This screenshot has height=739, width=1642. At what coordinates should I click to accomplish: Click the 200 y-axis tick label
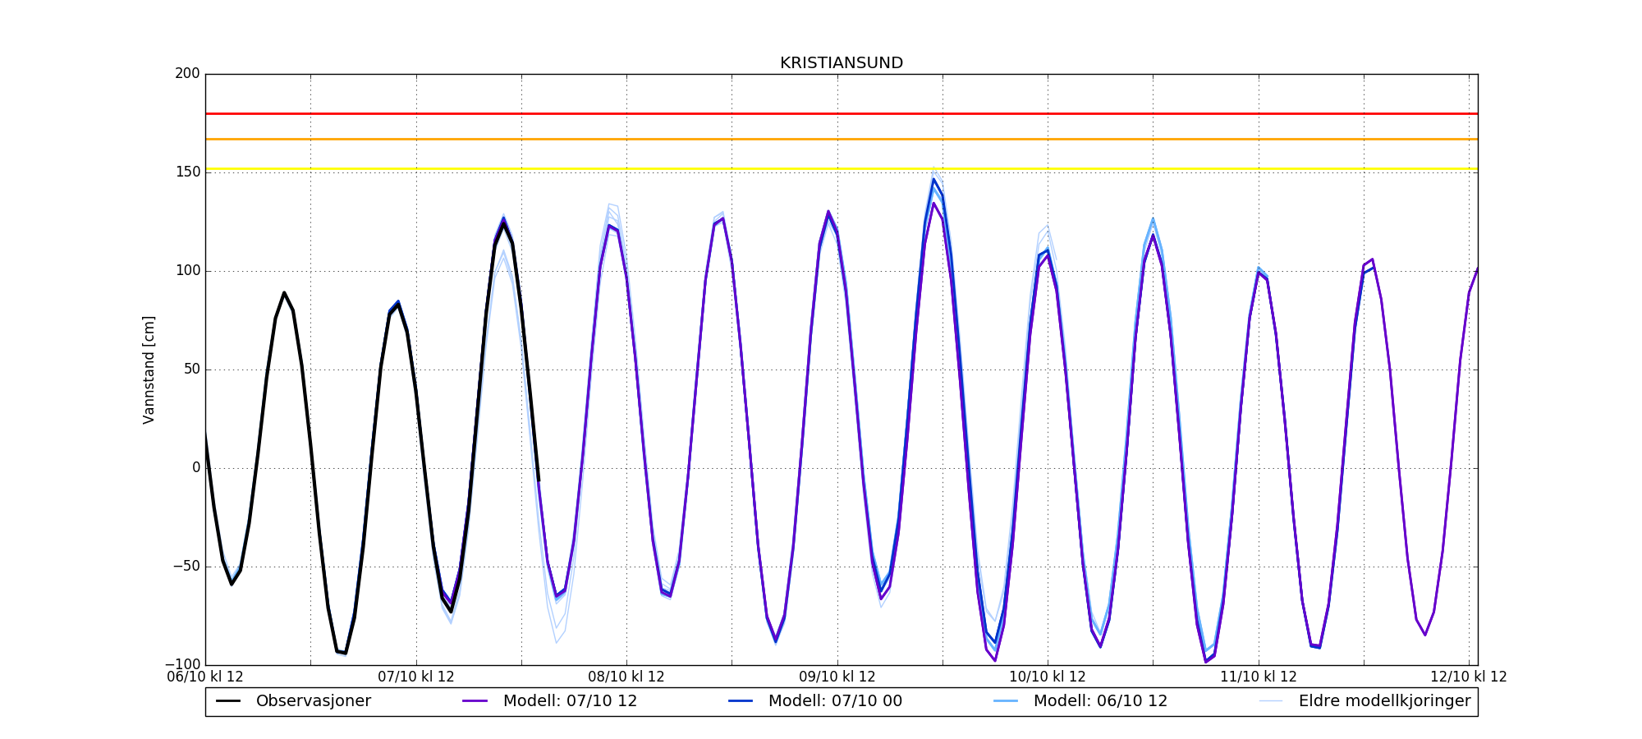187,74
